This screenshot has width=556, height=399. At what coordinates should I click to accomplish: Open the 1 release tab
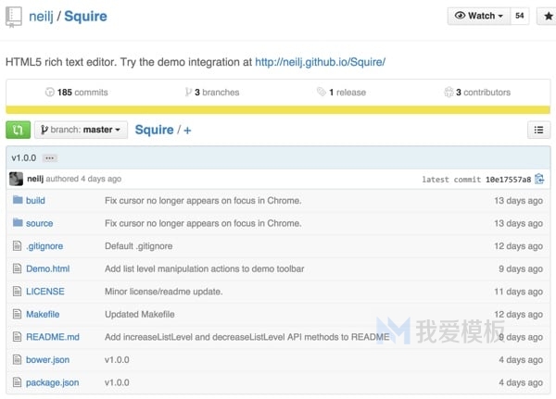pos(341,93)
